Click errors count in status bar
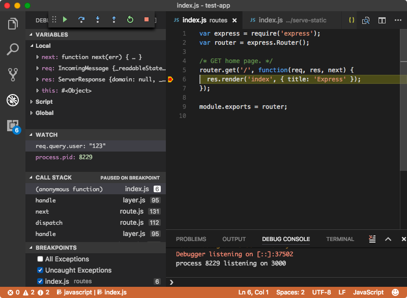This screenshot has width=407, height=298. click(x=14, y=292)
